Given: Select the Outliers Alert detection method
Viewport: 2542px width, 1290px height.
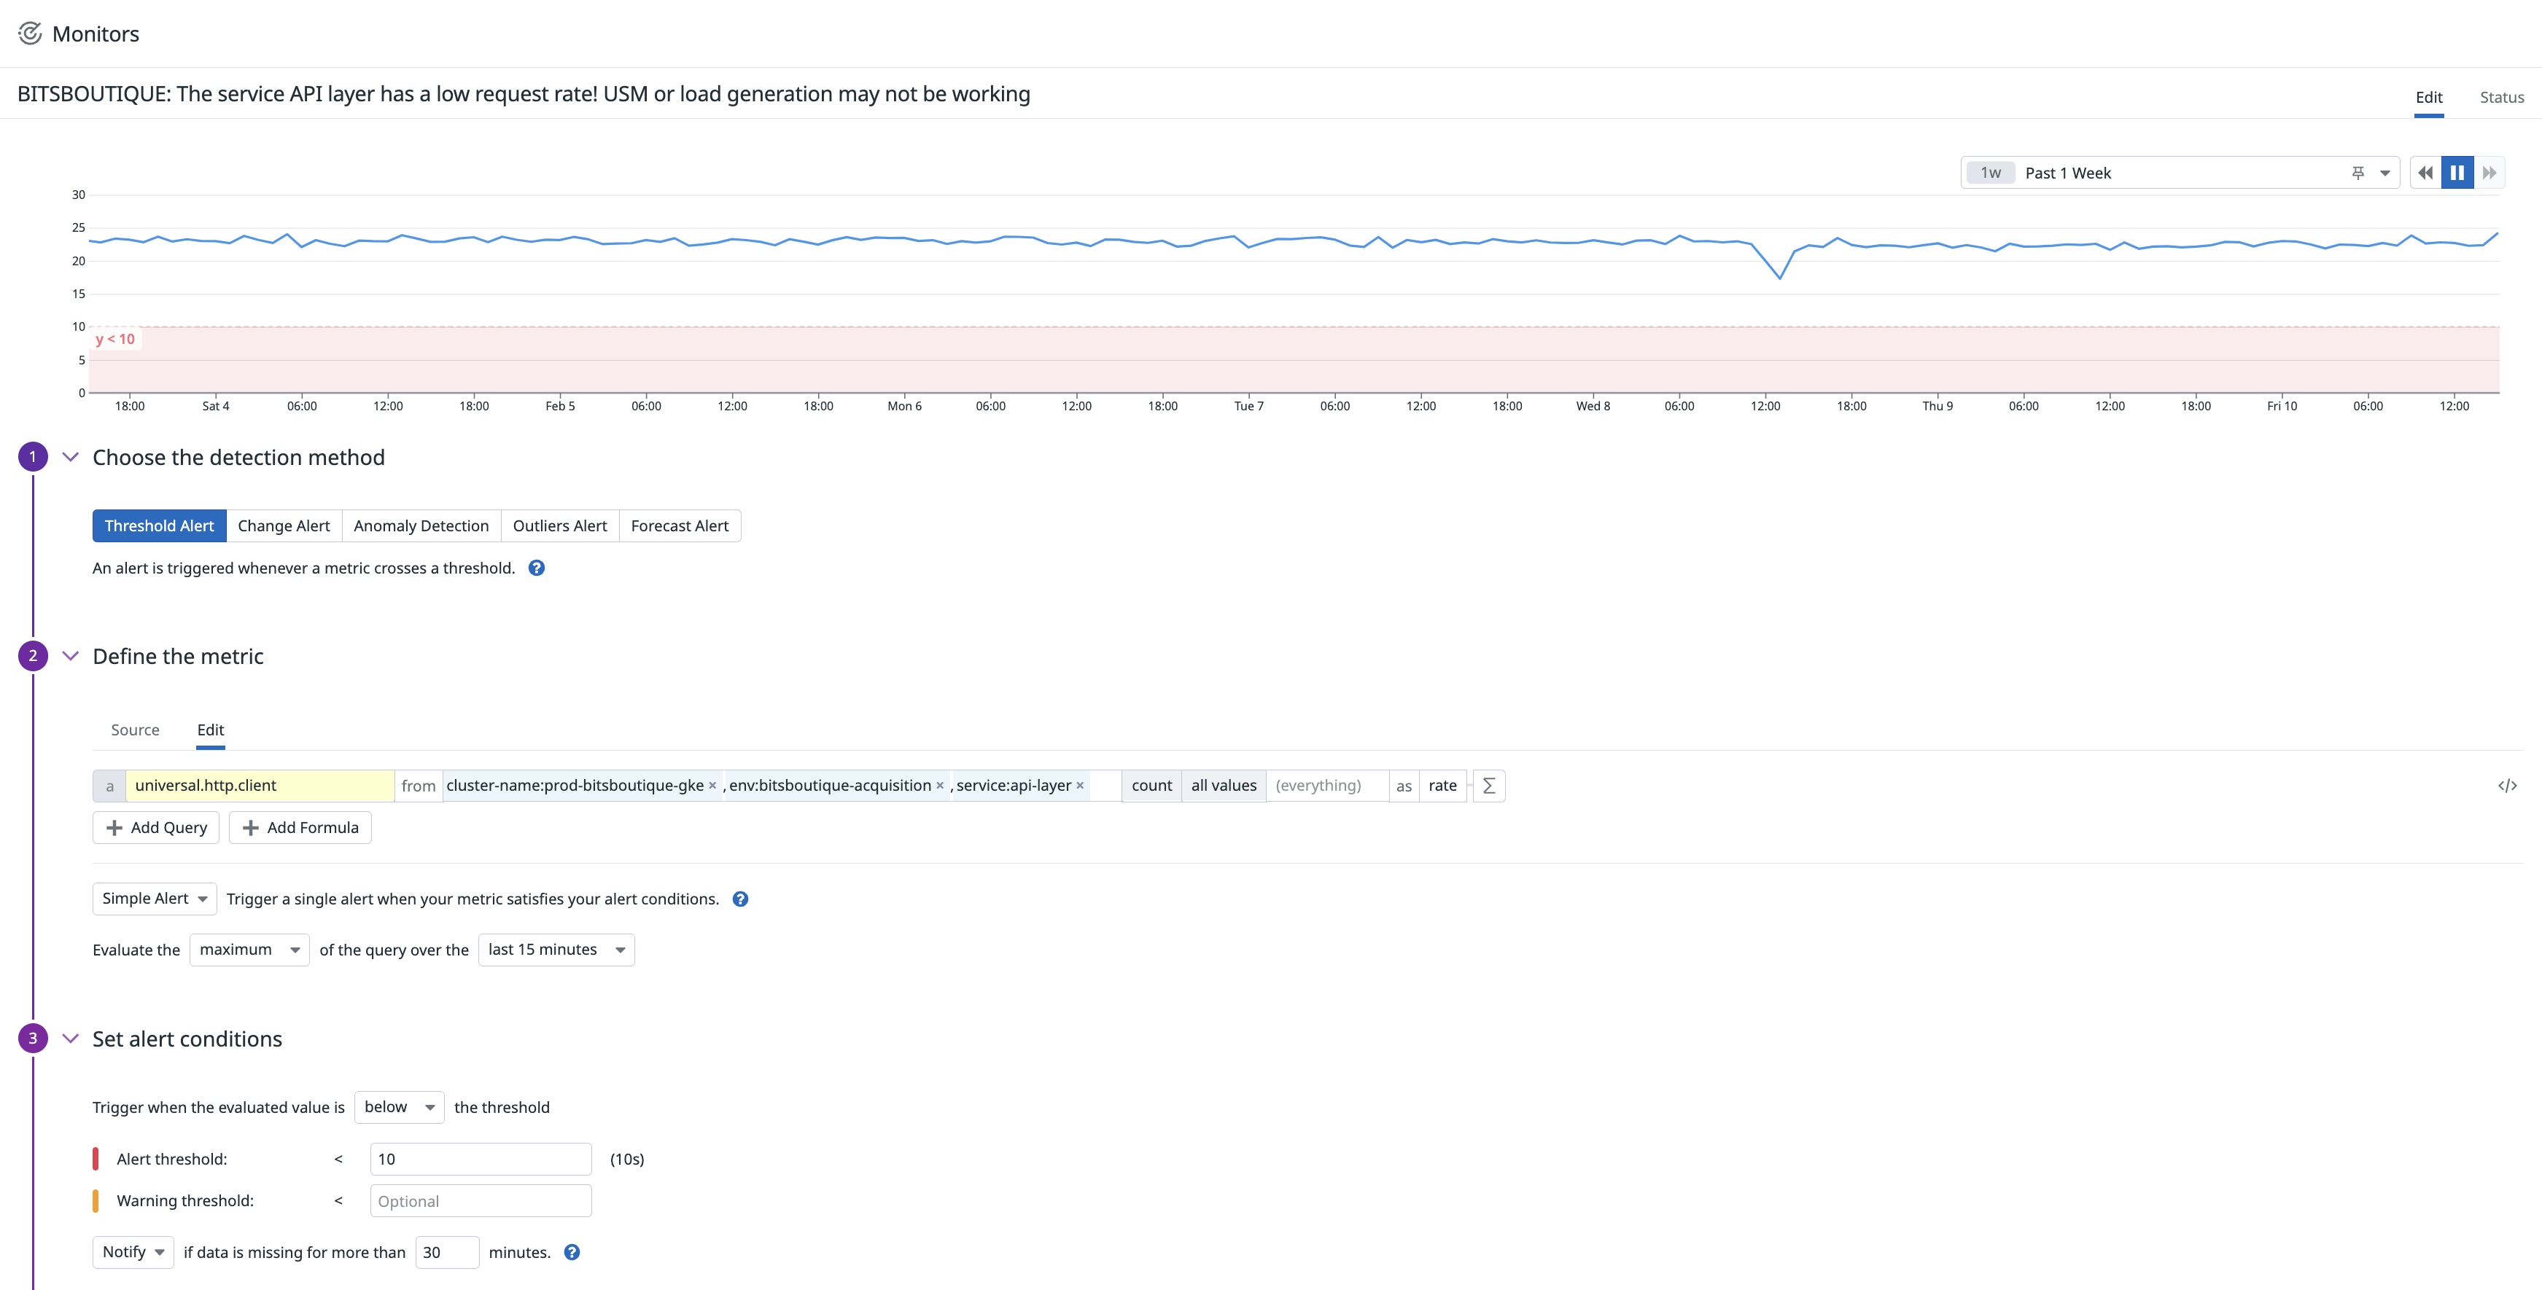Looking at the screenshot, I should 559,525.
